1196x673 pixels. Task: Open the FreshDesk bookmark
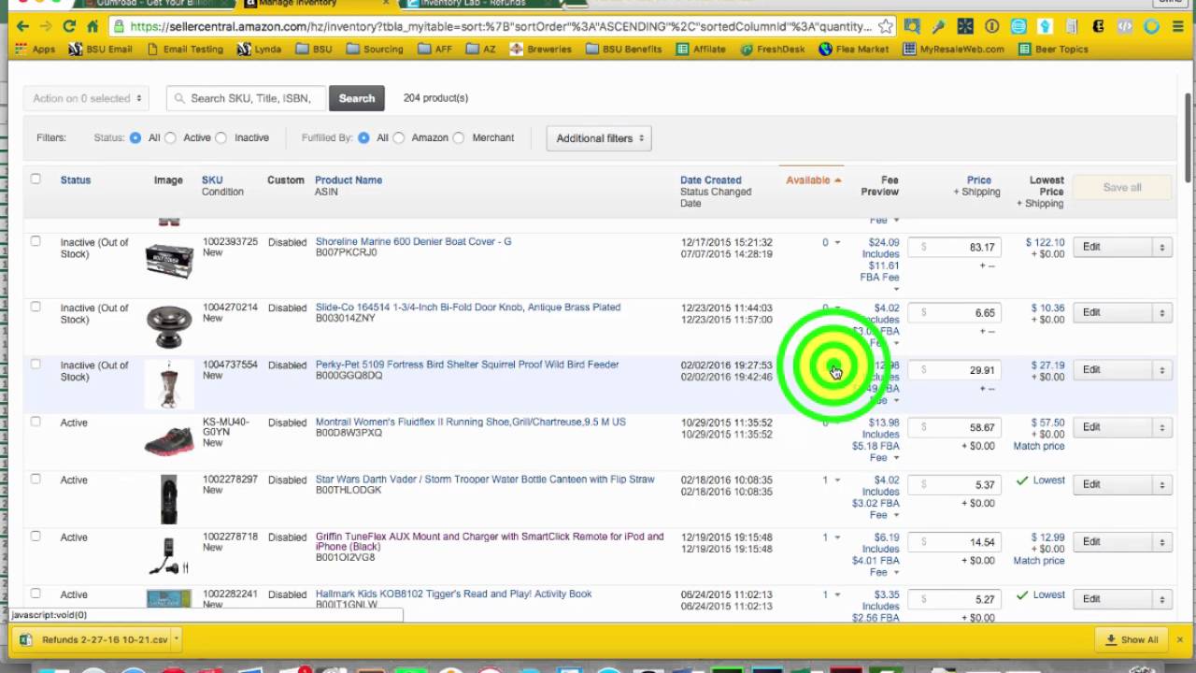(x=772, y=49)
